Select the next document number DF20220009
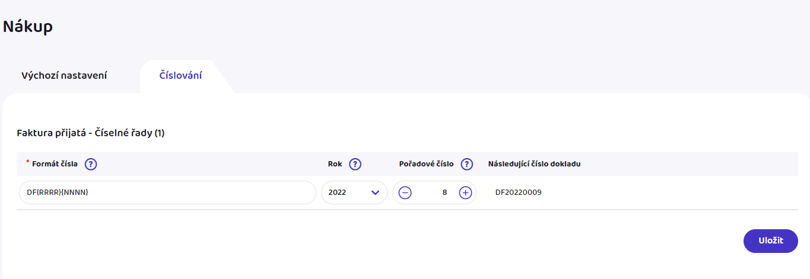810x279 pixels. [519, 193]
